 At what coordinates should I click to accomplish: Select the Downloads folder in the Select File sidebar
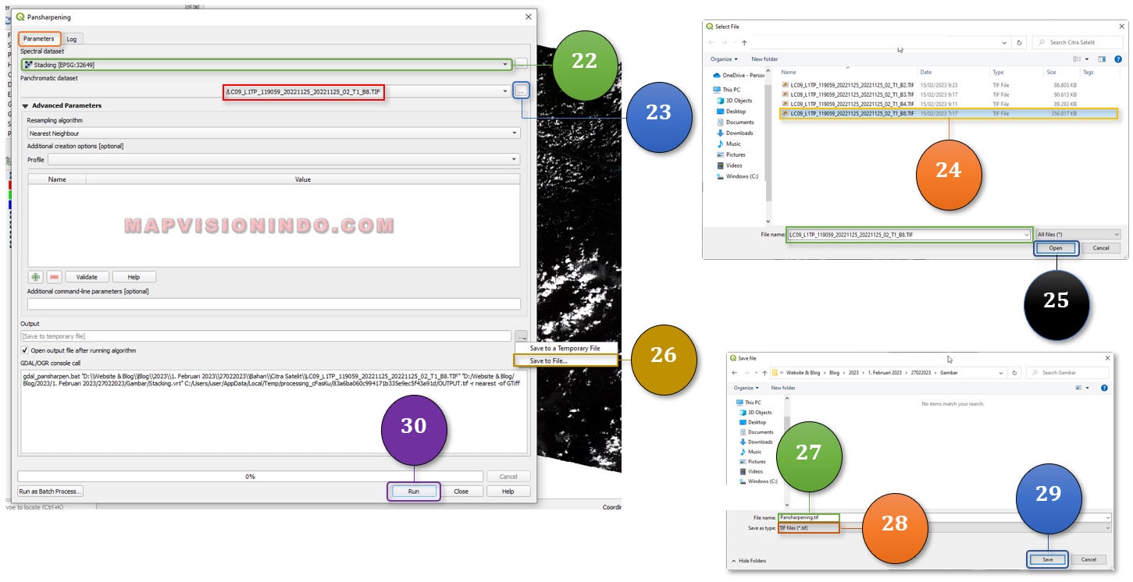tap(739, 133)
